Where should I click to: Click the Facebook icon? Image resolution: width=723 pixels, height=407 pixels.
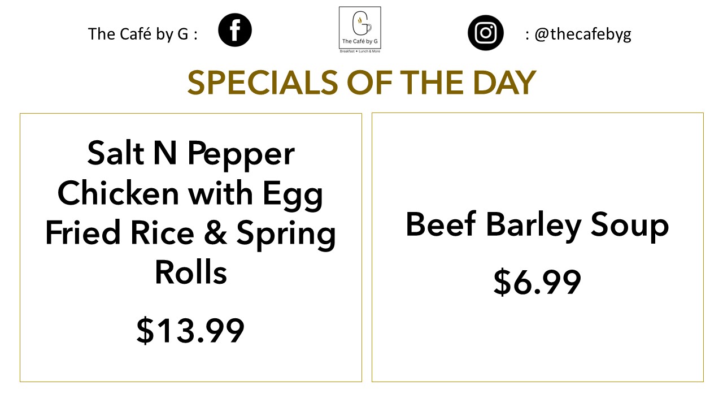tap(235, 31)
